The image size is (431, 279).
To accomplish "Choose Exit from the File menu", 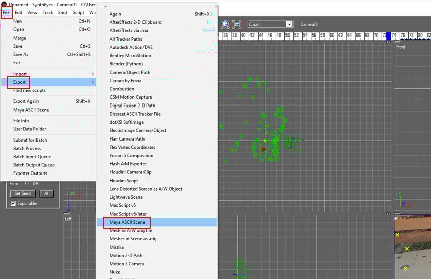I will pos(49,63).
